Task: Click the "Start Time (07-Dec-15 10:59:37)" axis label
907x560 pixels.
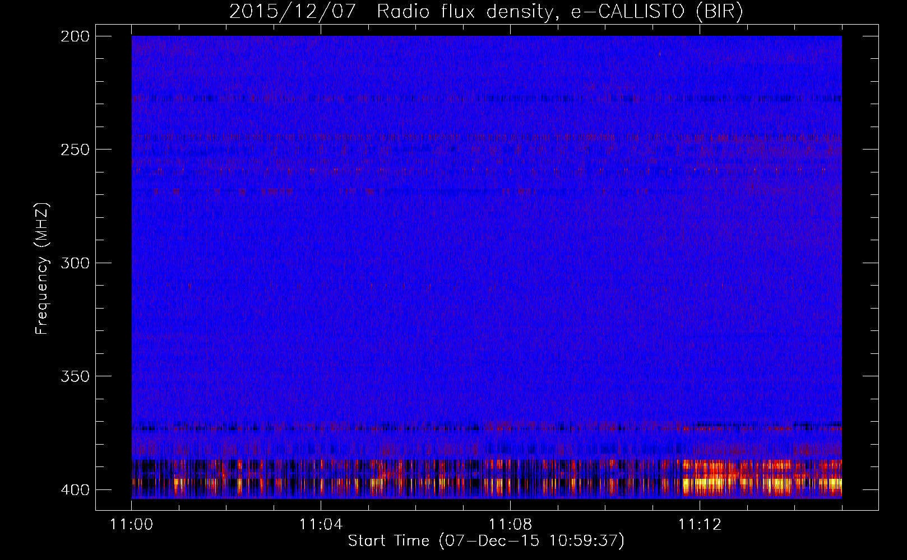Action: coord(486,541)
